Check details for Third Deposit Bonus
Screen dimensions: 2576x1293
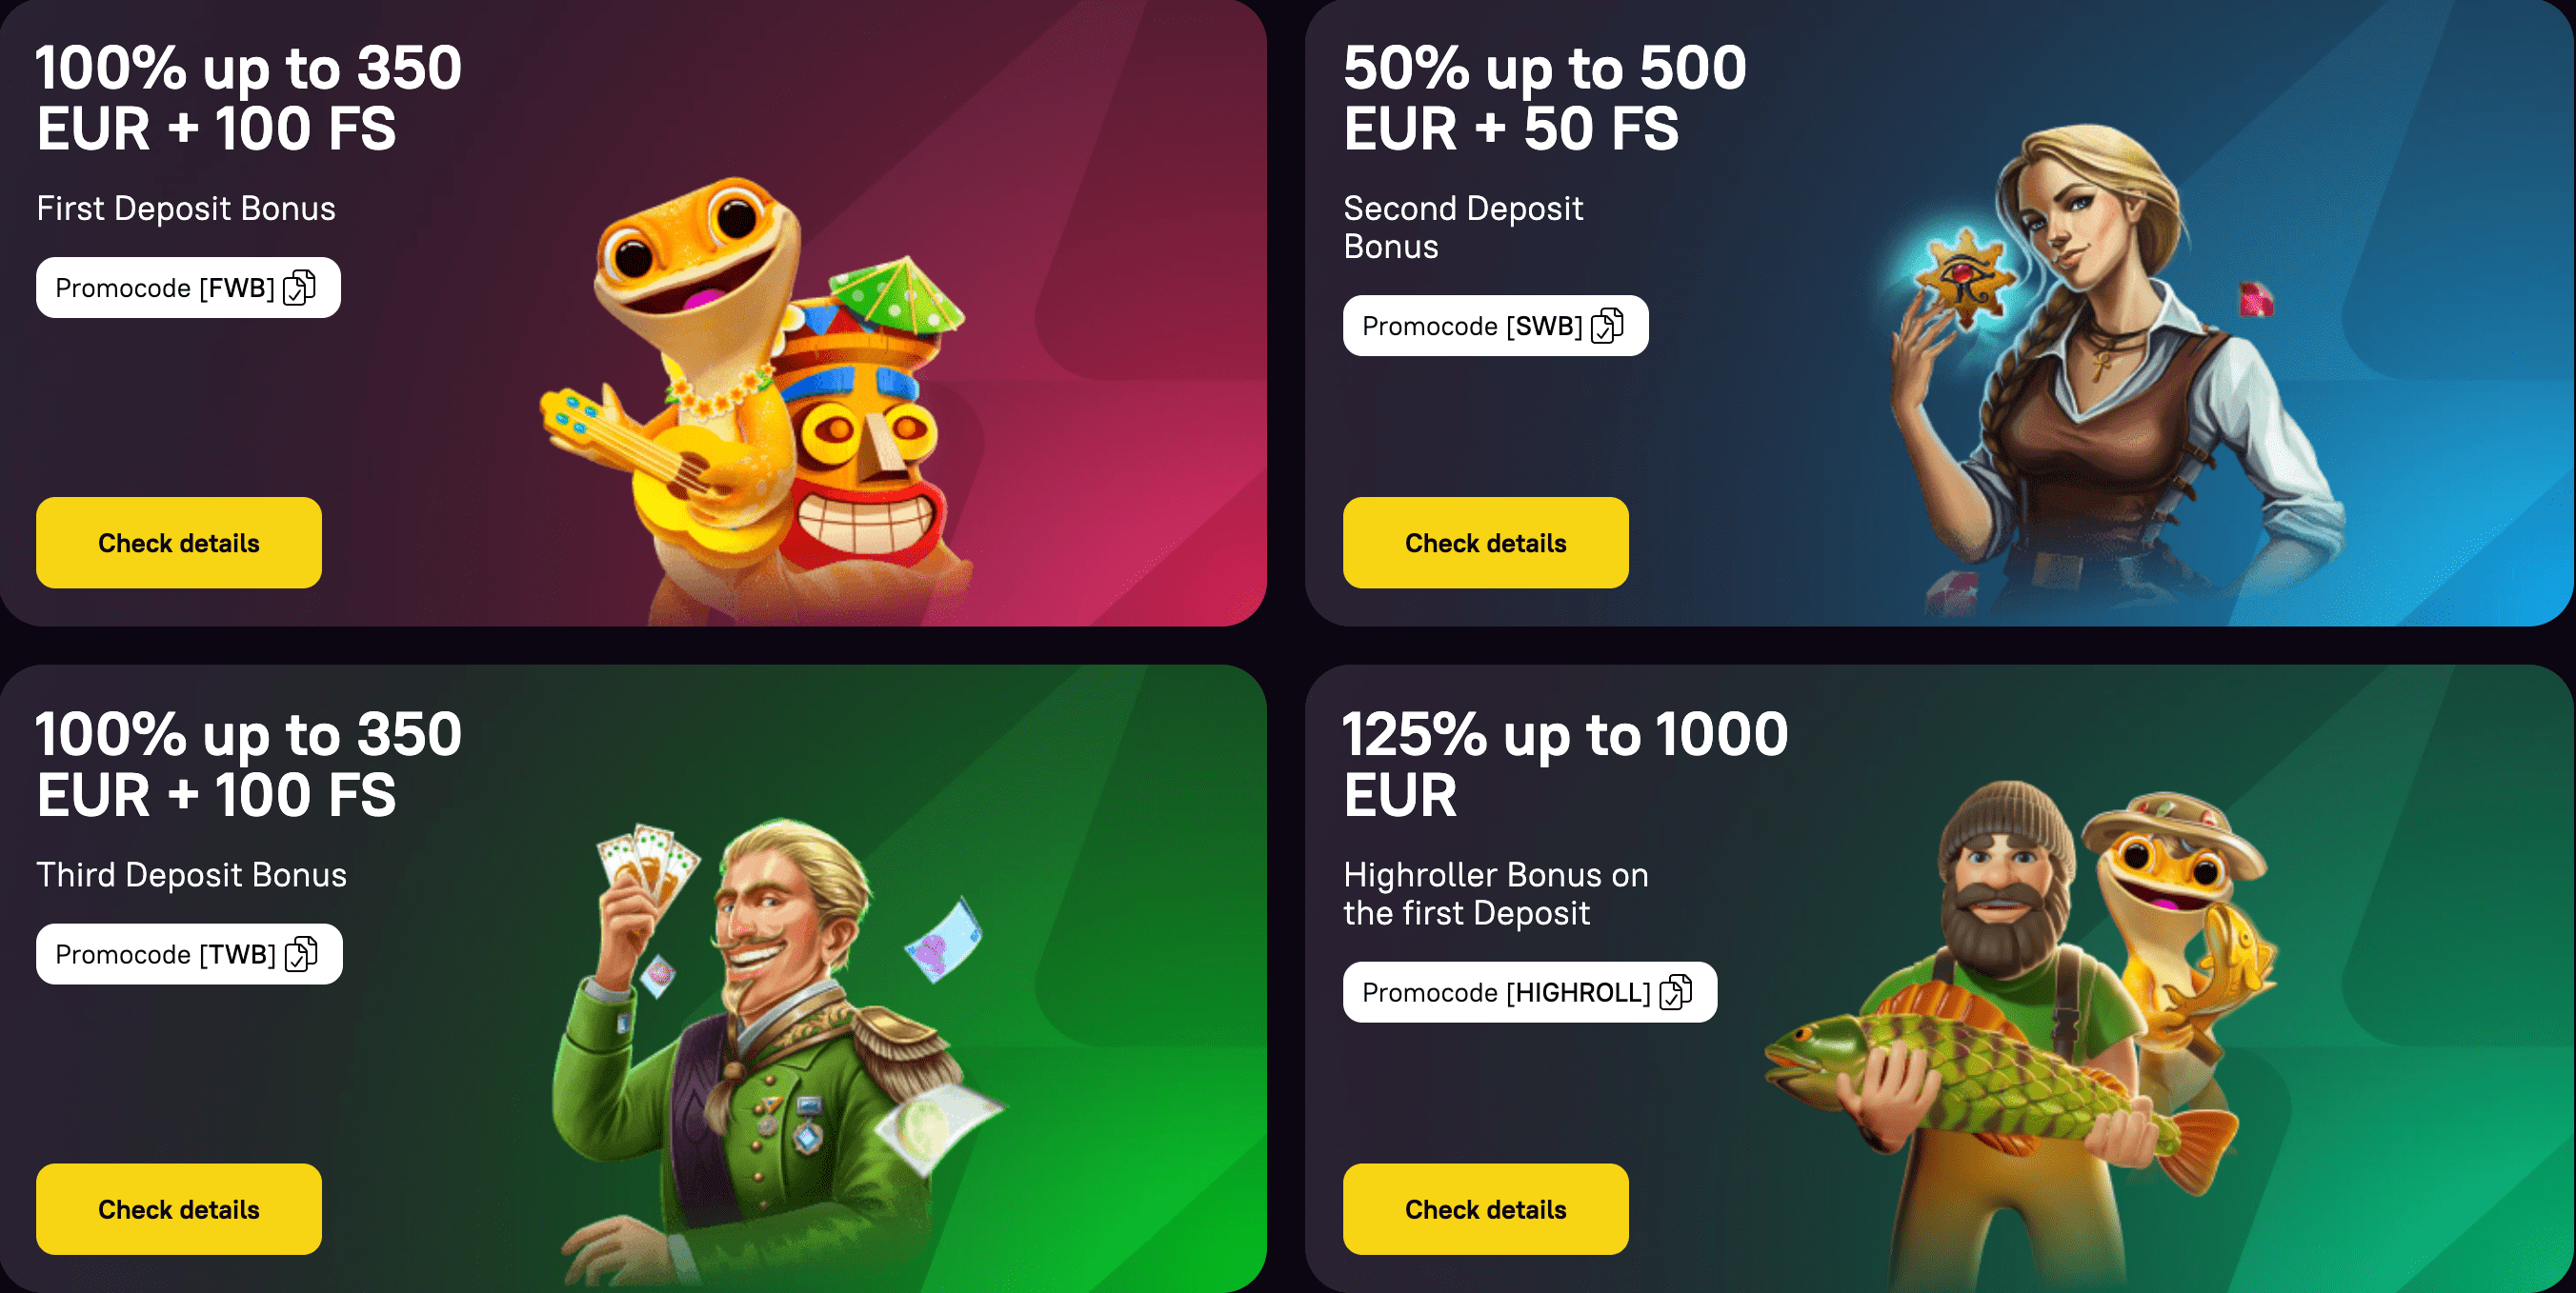pyautogui.click(x=179, y=1209)
